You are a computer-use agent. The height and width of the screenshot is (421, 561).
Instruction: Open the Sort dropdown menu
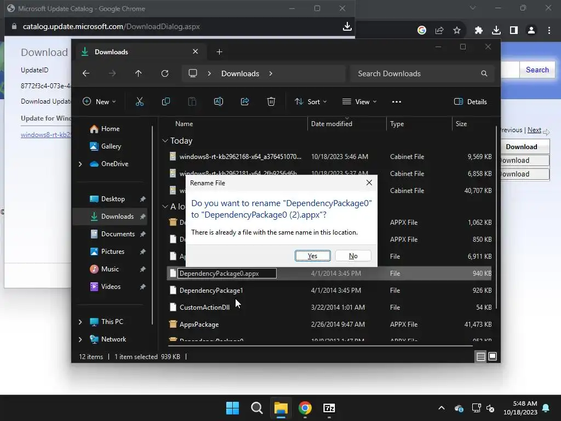311,101
